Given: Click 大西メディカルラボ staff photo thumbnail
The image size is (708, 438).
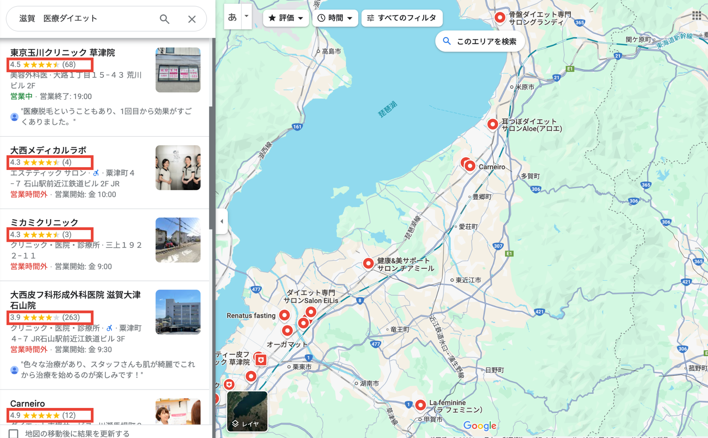Looking at the screenshot, I should pos(178,168).
